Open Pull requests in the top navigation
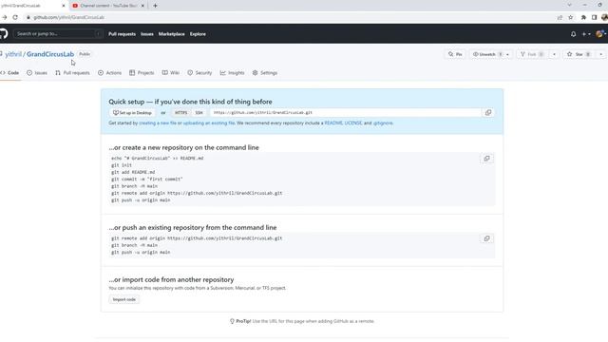608x342 pixels. click(122, 34)
